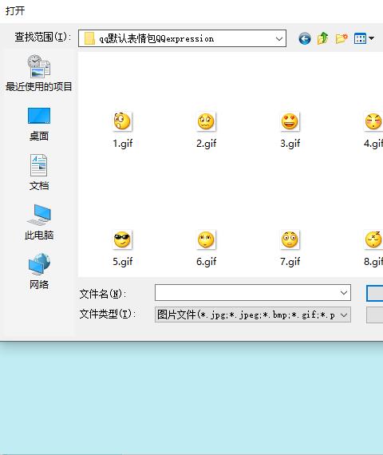Select the 5.gif sunglasses emoji thumbnail
Viewport: 383px width, 455px height.
click(x=122, y=239)
